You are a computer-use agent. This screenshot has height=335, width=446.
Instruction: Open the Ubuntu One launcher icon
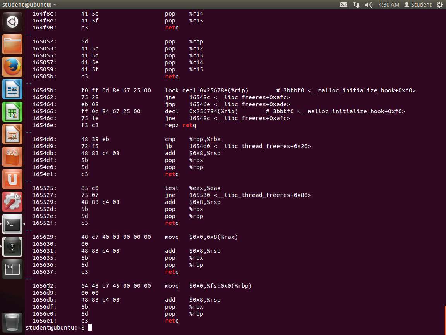12,180
